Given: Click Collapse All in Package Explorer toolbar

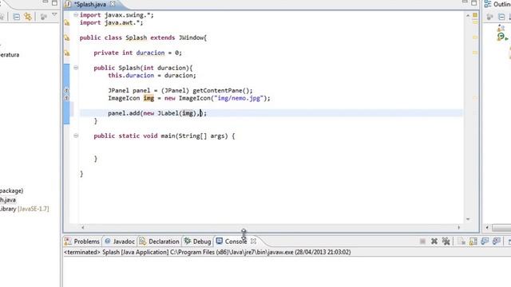Looking at the screenshot, I should (x=16, y=17).
